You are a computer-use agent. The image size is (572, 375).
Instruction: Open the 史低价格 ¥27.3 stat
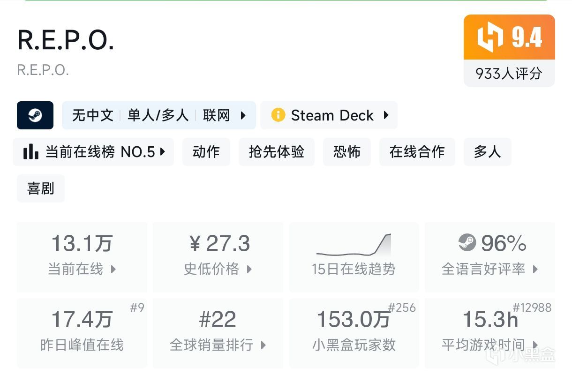point(218,257)
